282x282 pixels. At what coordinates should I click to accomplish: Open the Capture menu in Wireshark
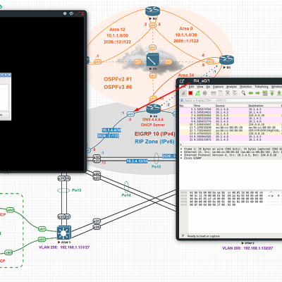tap(218, 87)
